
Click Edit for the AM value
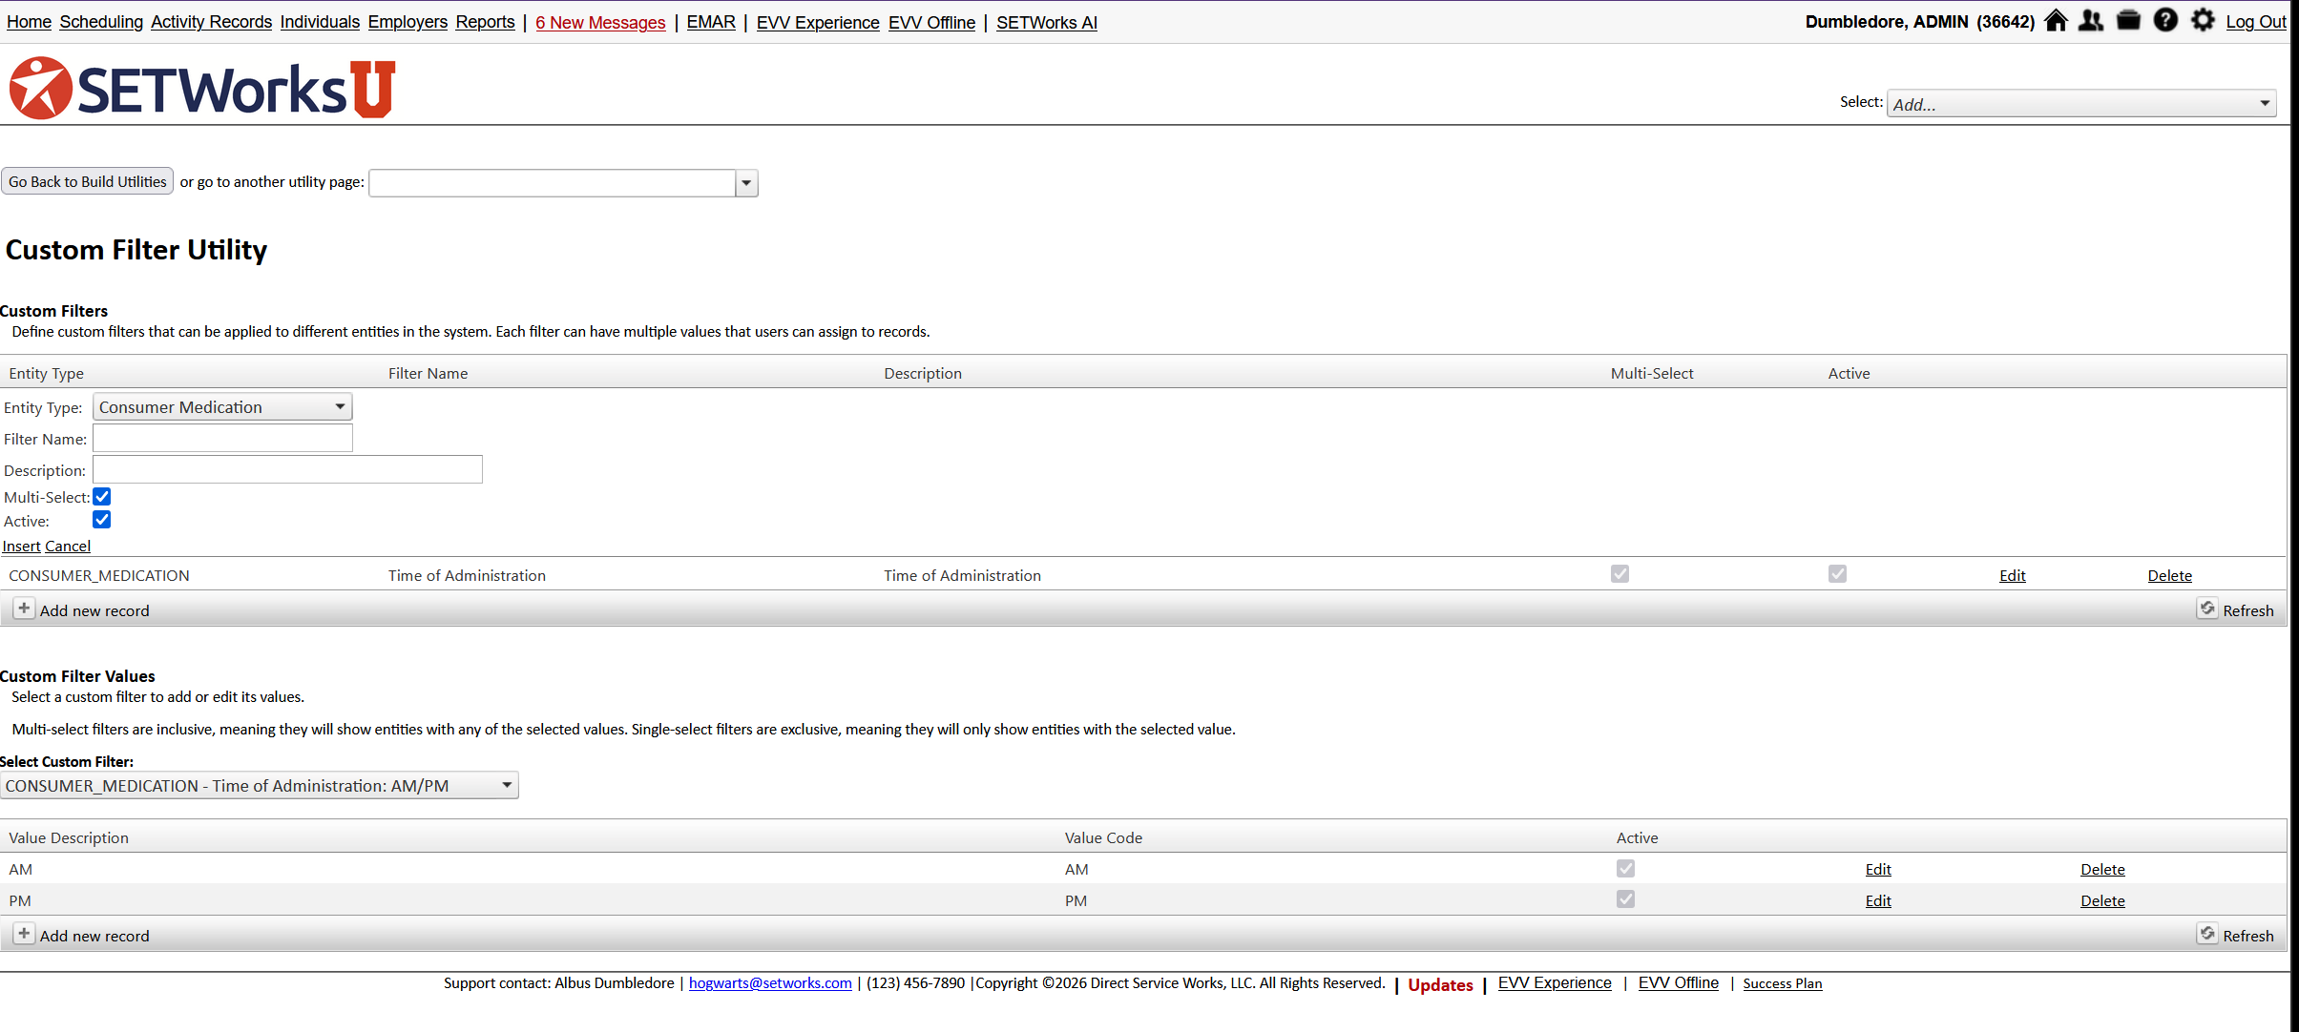pos(1877,869)
